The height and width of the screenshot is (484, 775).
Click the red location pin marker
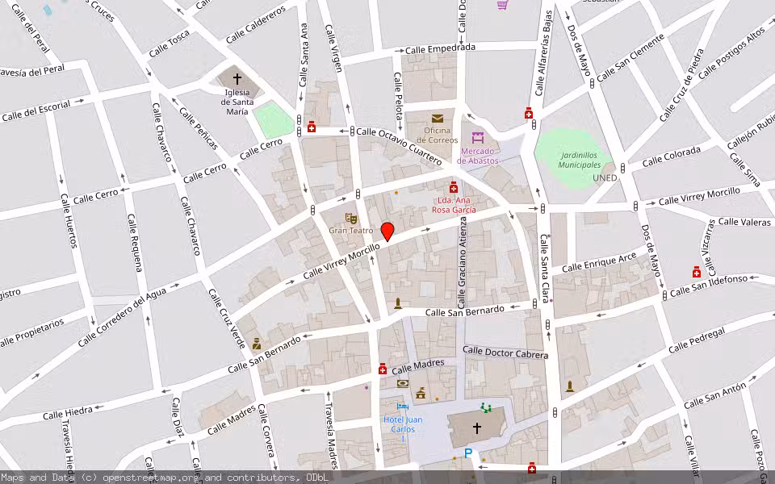(x=387, y=232)
